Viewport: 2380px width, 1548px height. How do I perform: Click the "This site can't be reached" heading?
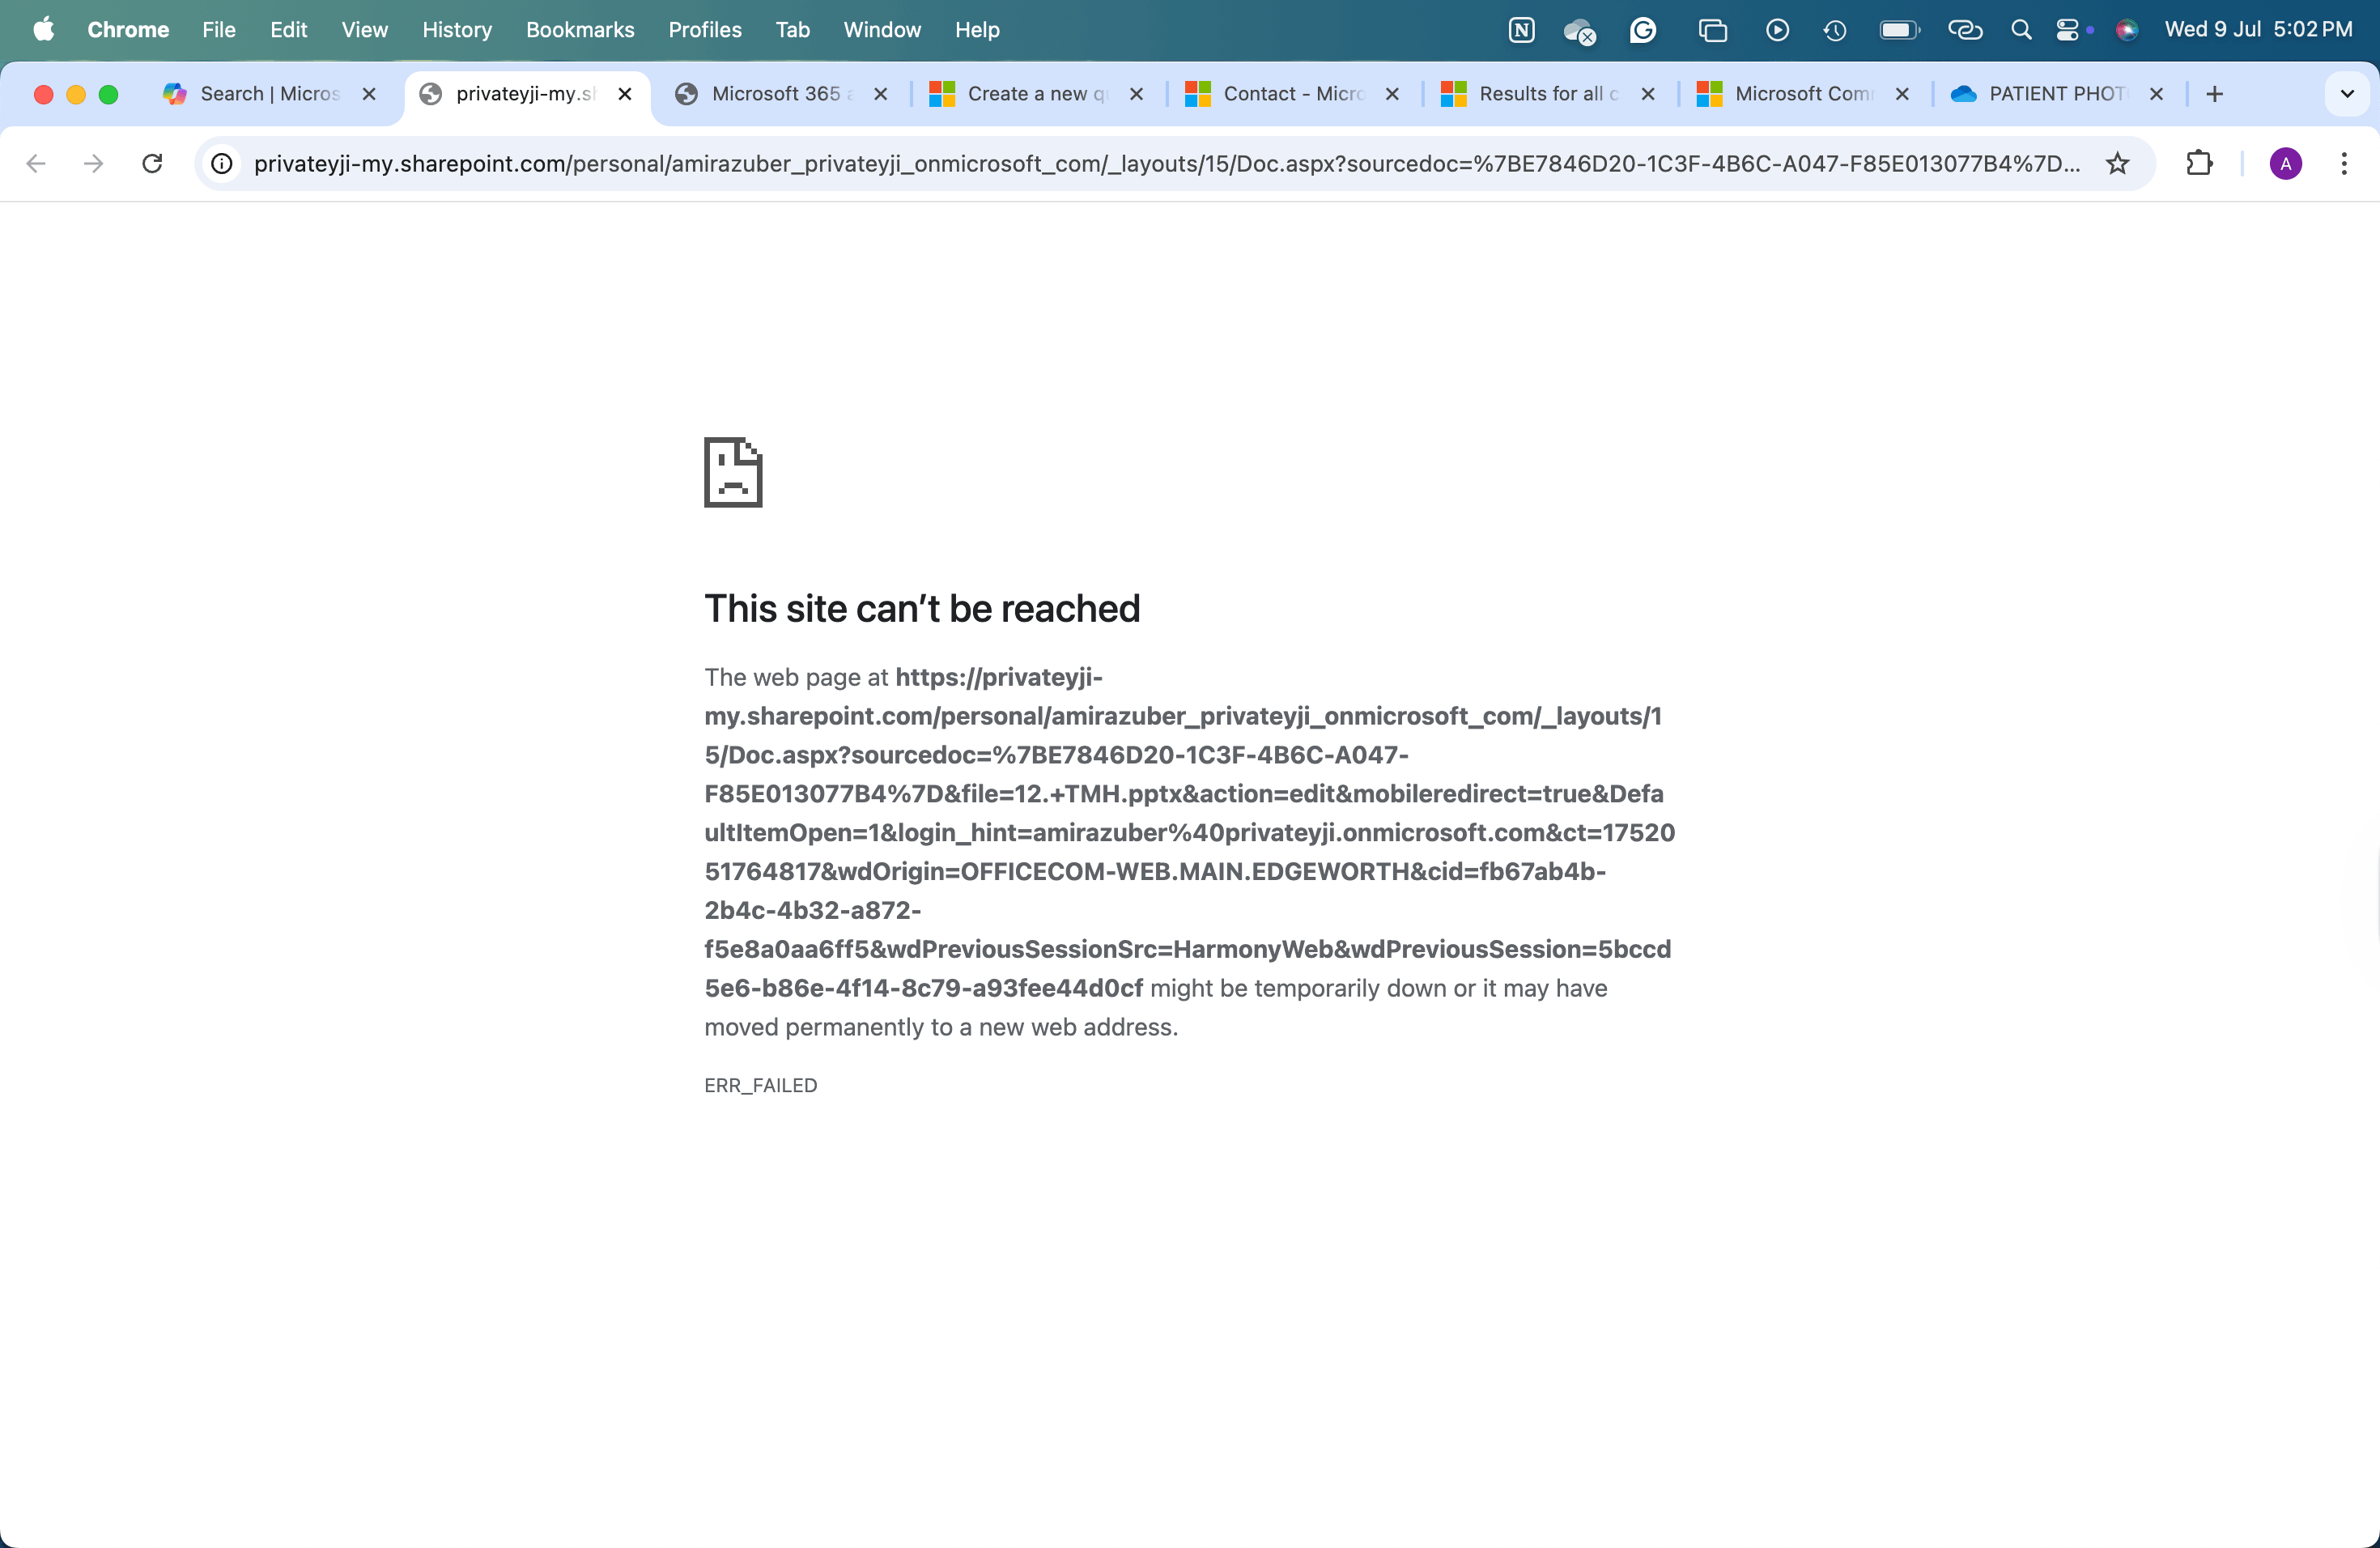(922, 608)
